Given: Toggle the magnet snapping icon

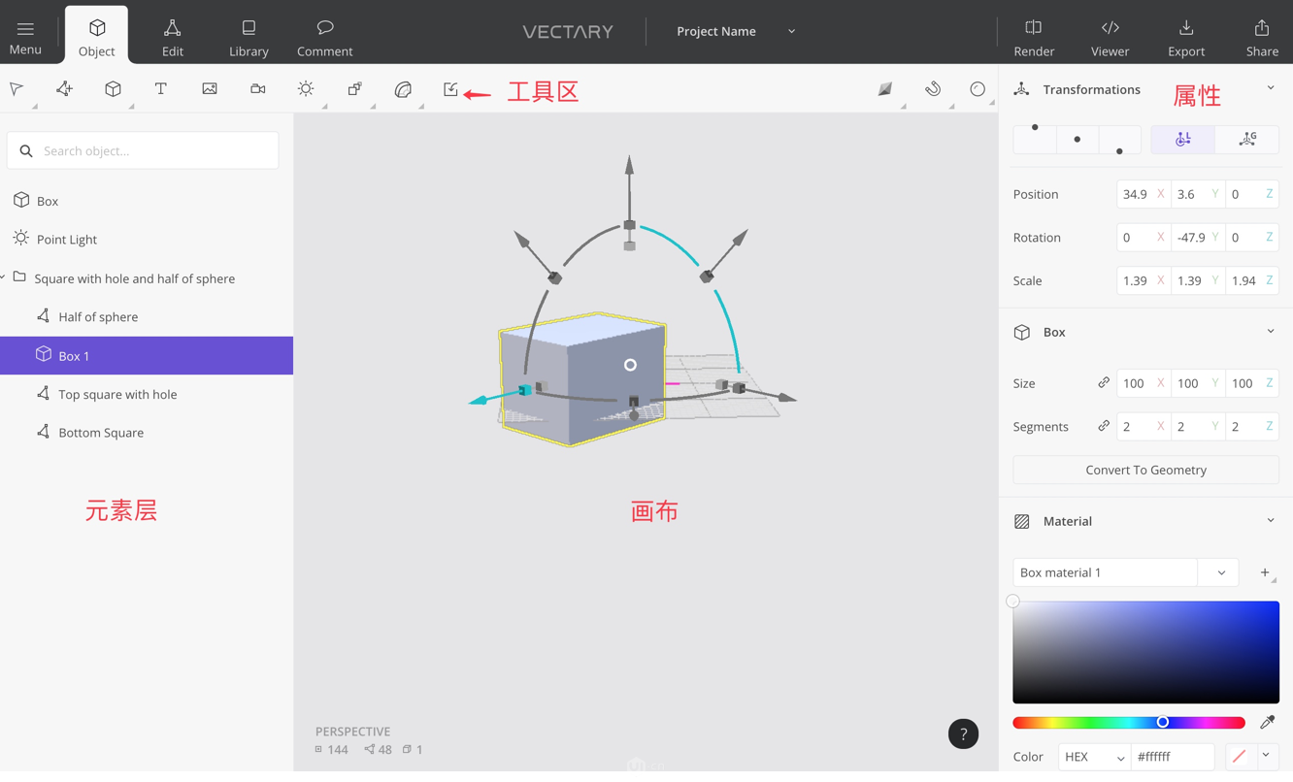Looking at the screenshot, I should (x=933, y=89).
